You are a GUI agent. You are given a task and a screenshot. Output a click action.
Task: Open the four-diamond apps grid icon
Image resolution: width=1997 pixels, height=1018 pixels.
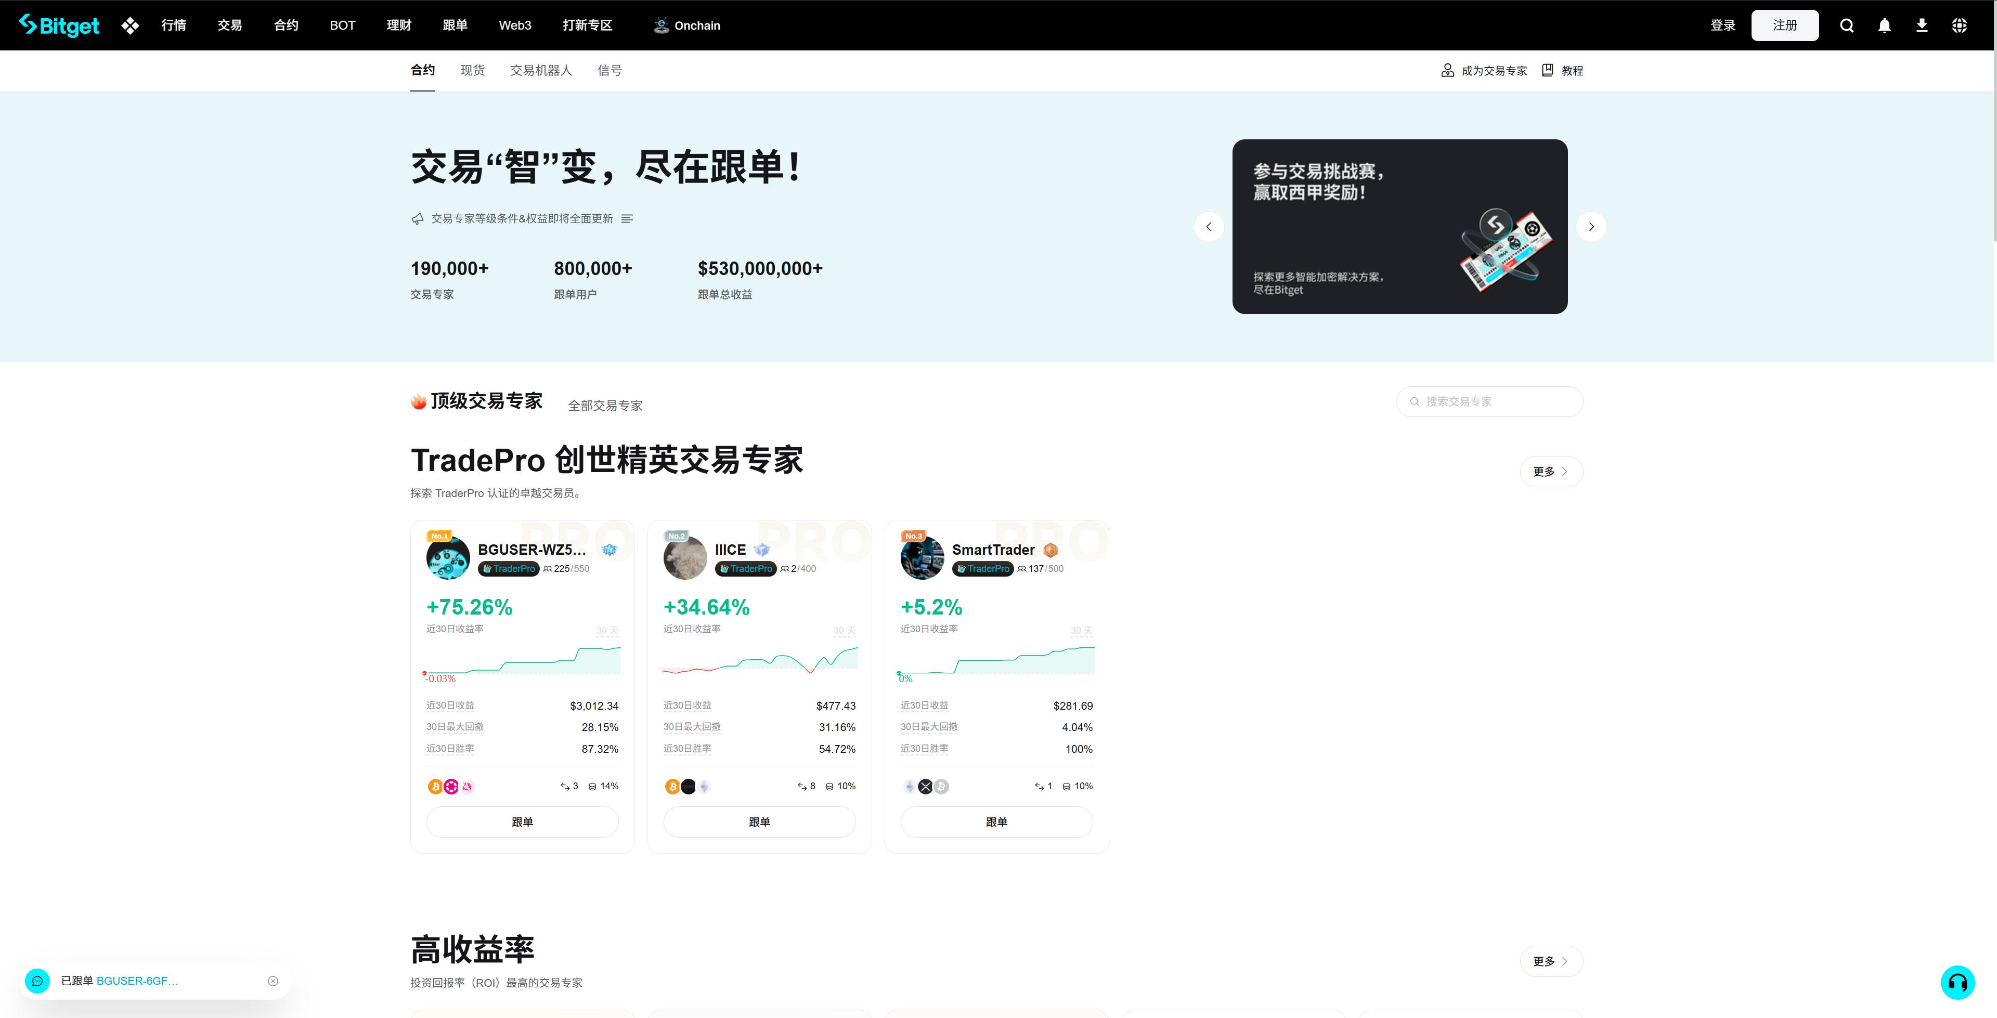(130, 25)
